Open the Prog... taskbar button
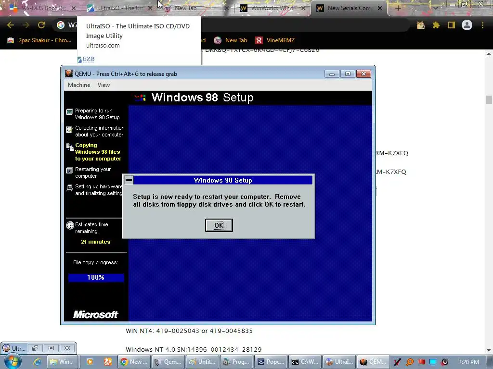Screen dimensions: 493x369 click(x=236, y=362)
